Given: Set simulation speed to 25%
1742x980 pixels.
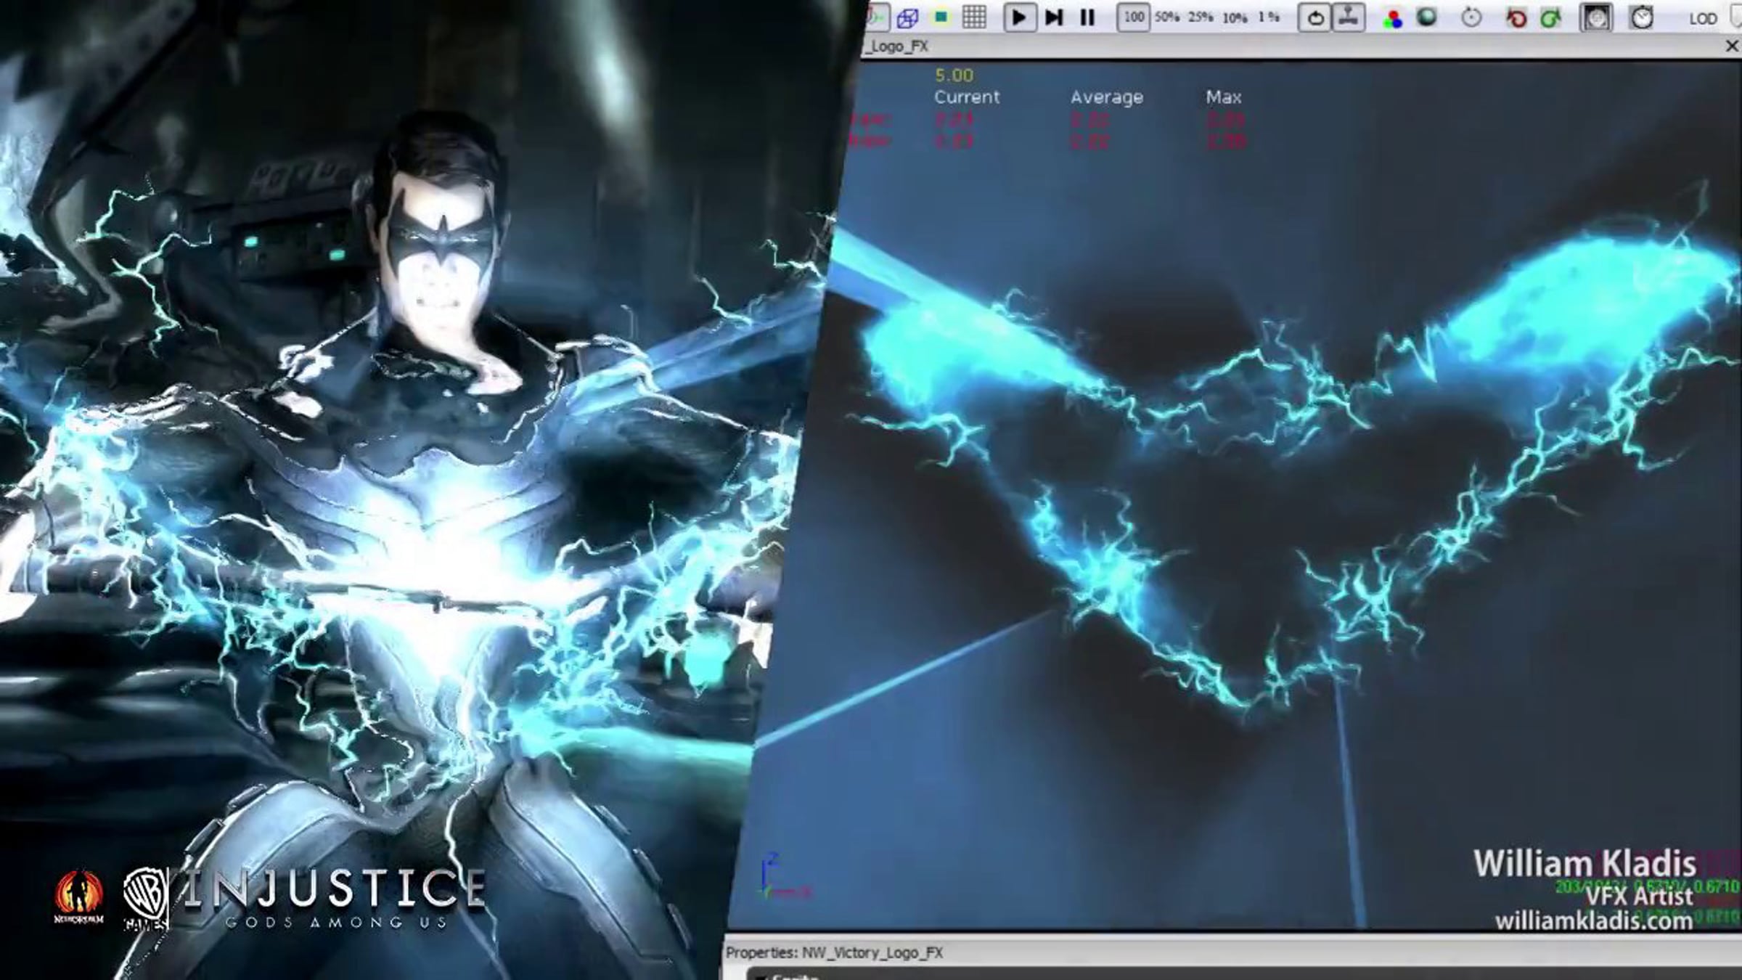Looking at the screenshot, I should [x=1201, y=17].
